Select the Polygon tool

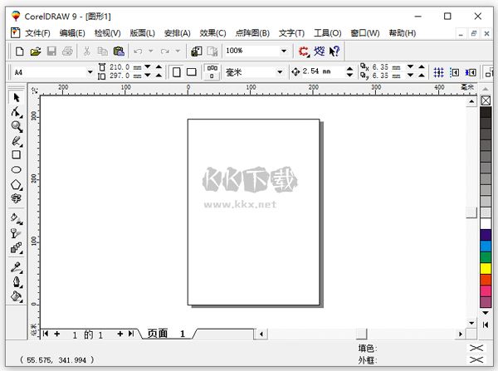(x=17, y=184)
